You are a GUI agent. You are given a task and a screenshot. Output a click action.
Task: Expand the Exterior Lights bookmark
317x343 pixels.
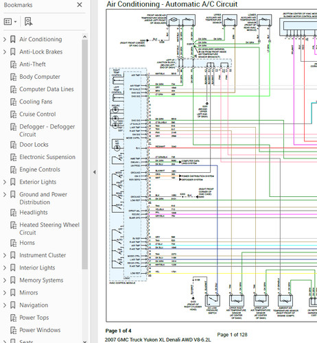coord(5,182)
